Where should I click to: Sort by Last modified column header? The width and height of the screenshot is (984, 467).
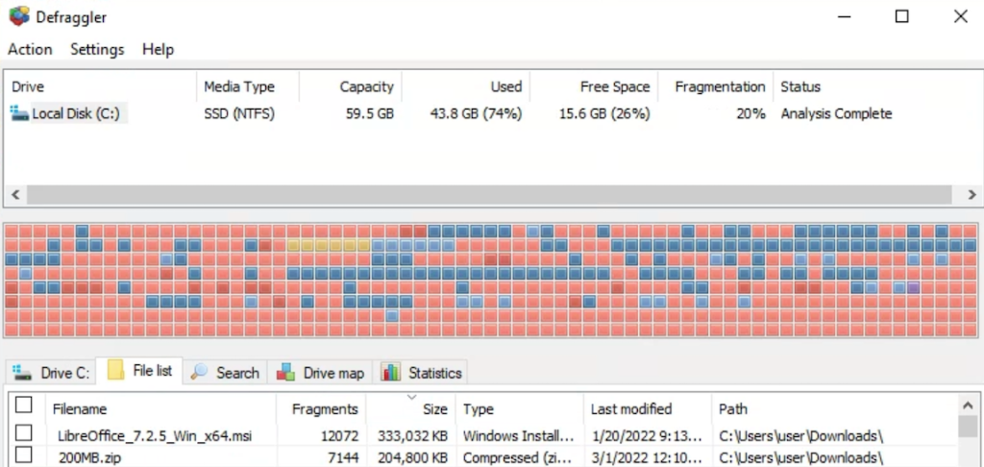point(648,409)
